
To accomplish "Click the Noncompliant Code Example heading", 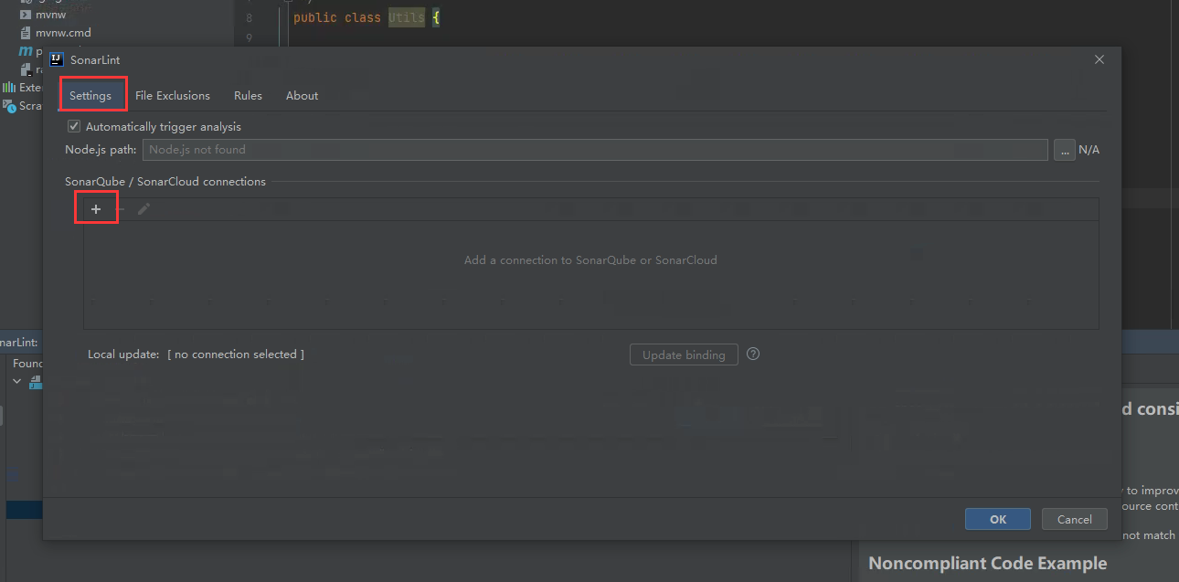I will tap(988, 564).
